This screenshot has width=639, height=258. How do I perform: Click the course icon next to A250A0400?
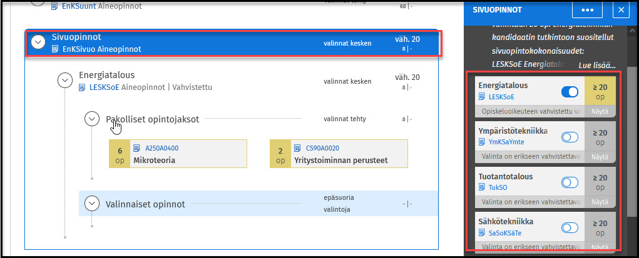click(x=137, y=148)
